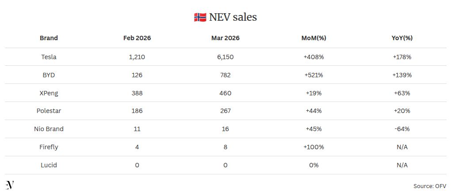The image size is (451, 196).
Task: Click the NEV sales title text
Action: click(x=233, y=17)
